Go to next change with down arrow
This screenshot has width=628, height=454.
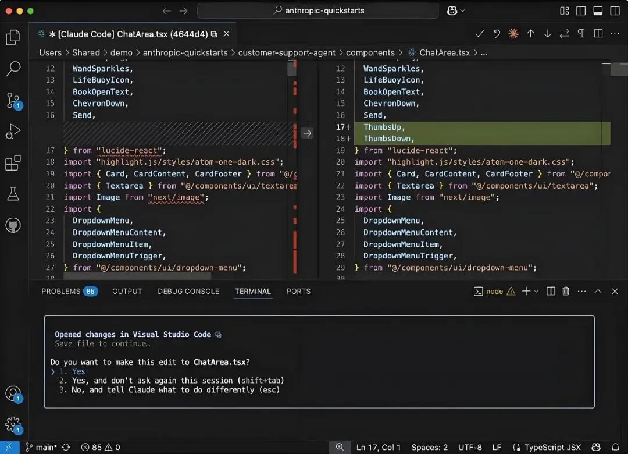[x=547, y=34]
